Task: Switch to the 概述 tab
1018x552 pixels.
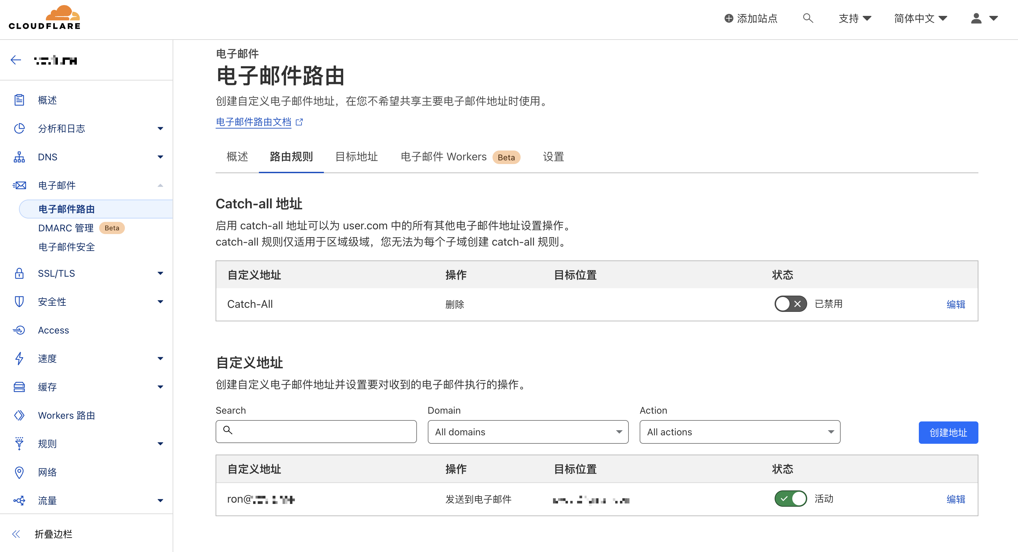Action: click(x=237, y=157)
